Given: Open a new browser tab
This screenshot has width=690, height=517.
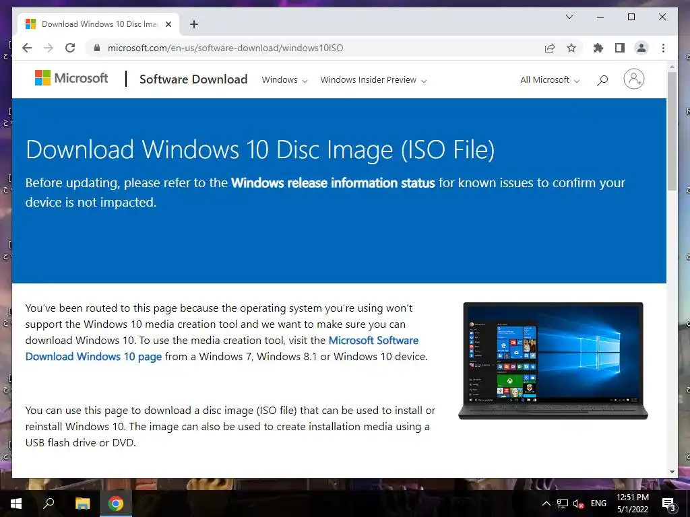Looking at the screenshot, I should click(x=194, y=24).
